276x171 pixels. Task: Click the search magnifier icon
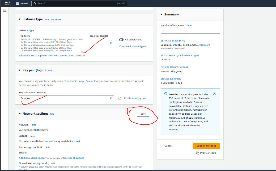click(x=35, y=3)
